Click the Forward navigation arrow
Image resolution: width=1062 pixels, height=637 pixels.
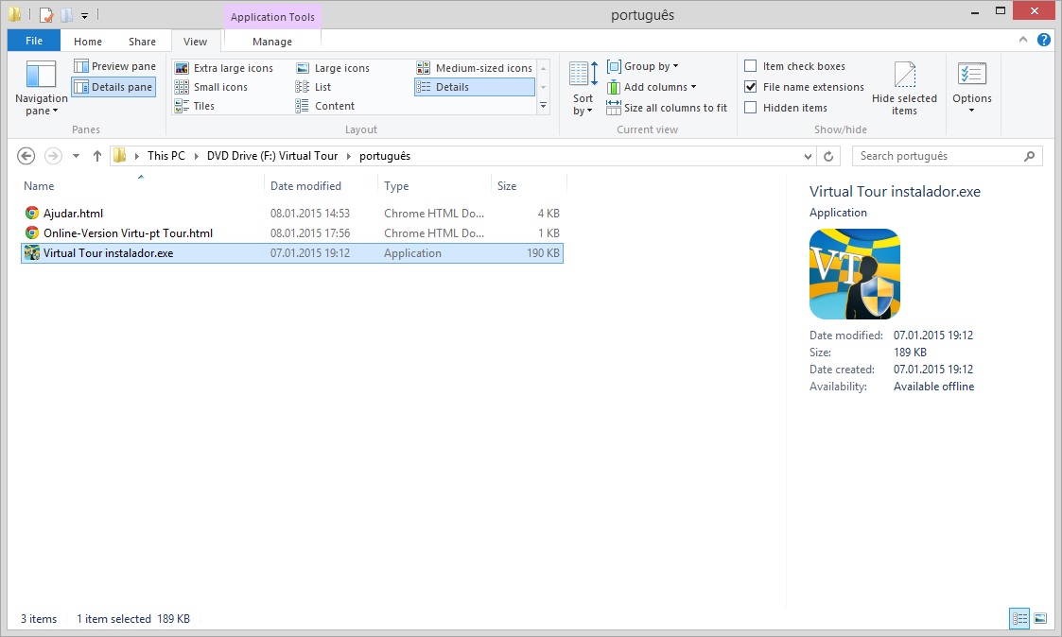(53, 156)
